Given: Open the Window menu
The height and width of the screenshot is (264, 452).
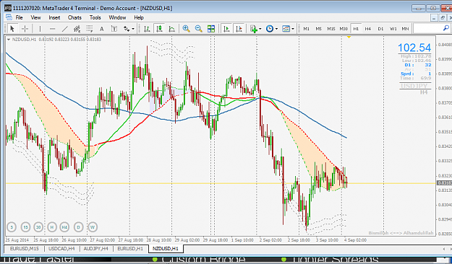Looking at the screenshot, I should click(x=117, y=17).
